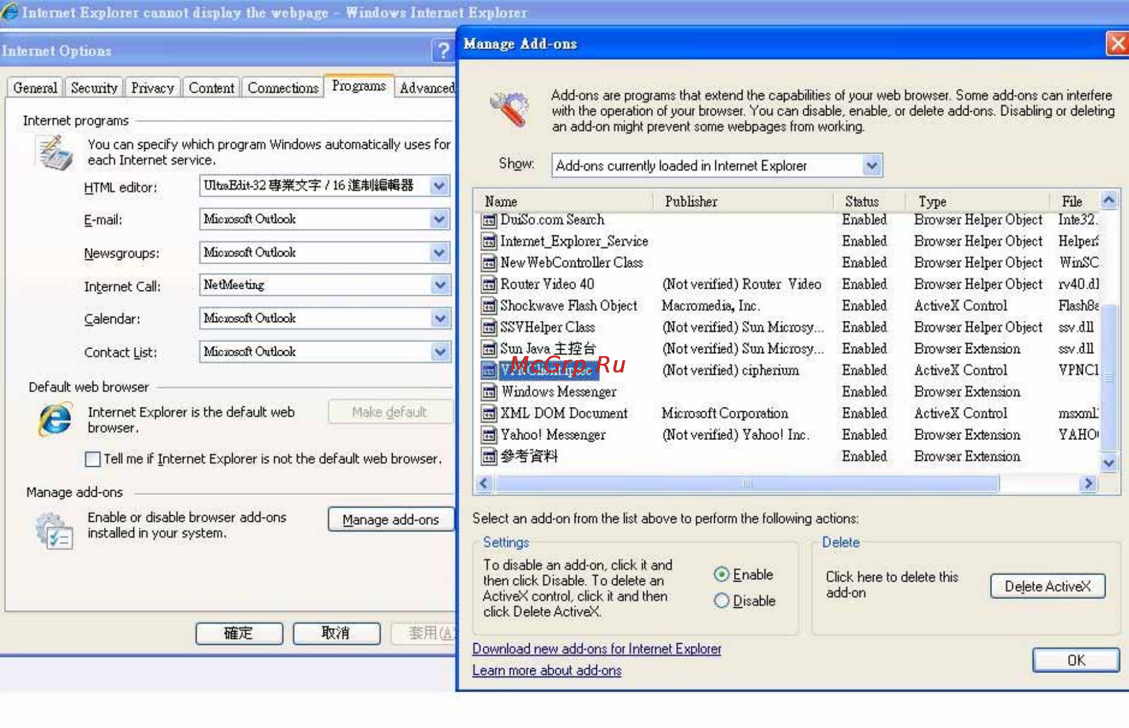Image resolution: width=1129 pixels, height=728 pixels.
Task: Select the SSVHelper Class add-on name
Action: tap(547, 327)
